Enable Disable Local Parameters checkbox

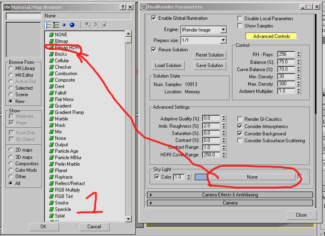(x=240, y=19)
